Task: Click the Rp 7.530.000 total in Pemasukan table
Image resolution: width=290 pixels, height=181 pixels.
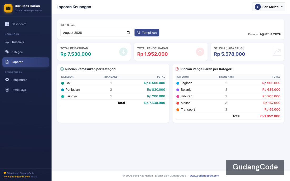Action: 154,103
